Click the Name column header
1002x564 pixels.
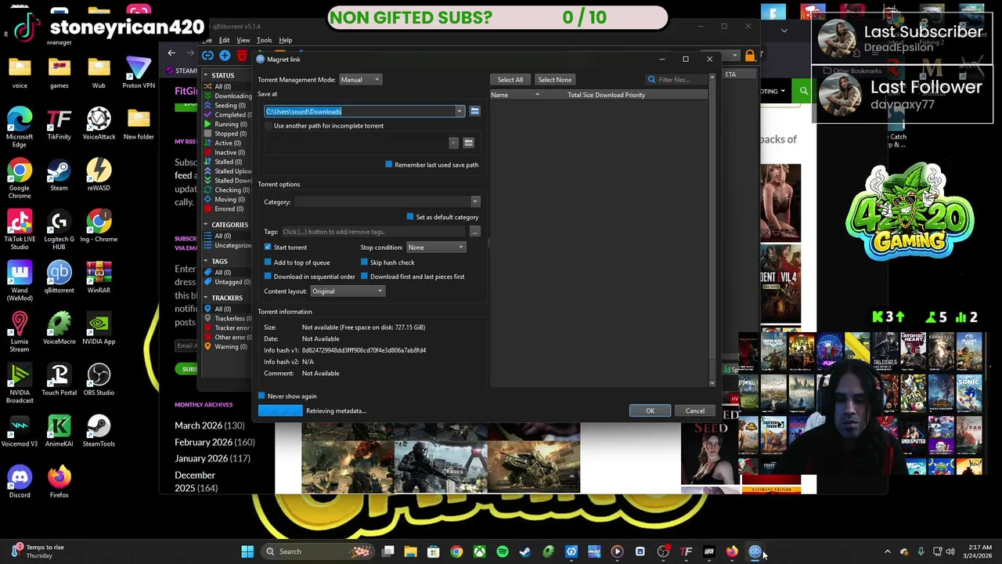click(x=514, y=95)
